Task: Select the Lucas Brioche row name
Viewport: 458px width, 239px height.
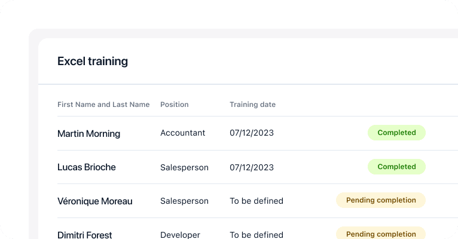Action: click(x=87, y=167)
